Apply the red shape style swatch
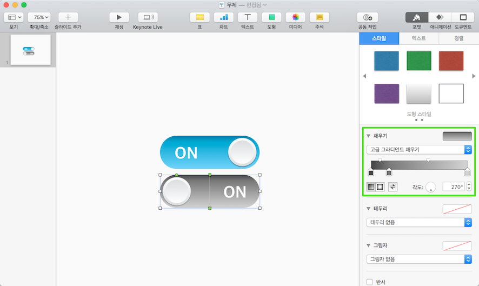Image resolution: width=479 pixels, height=286 pixels. tap(451, 61)
